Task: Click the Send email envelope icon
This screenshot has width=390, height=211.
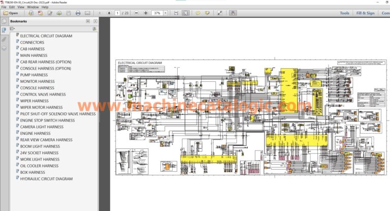Action: [87, 13]
